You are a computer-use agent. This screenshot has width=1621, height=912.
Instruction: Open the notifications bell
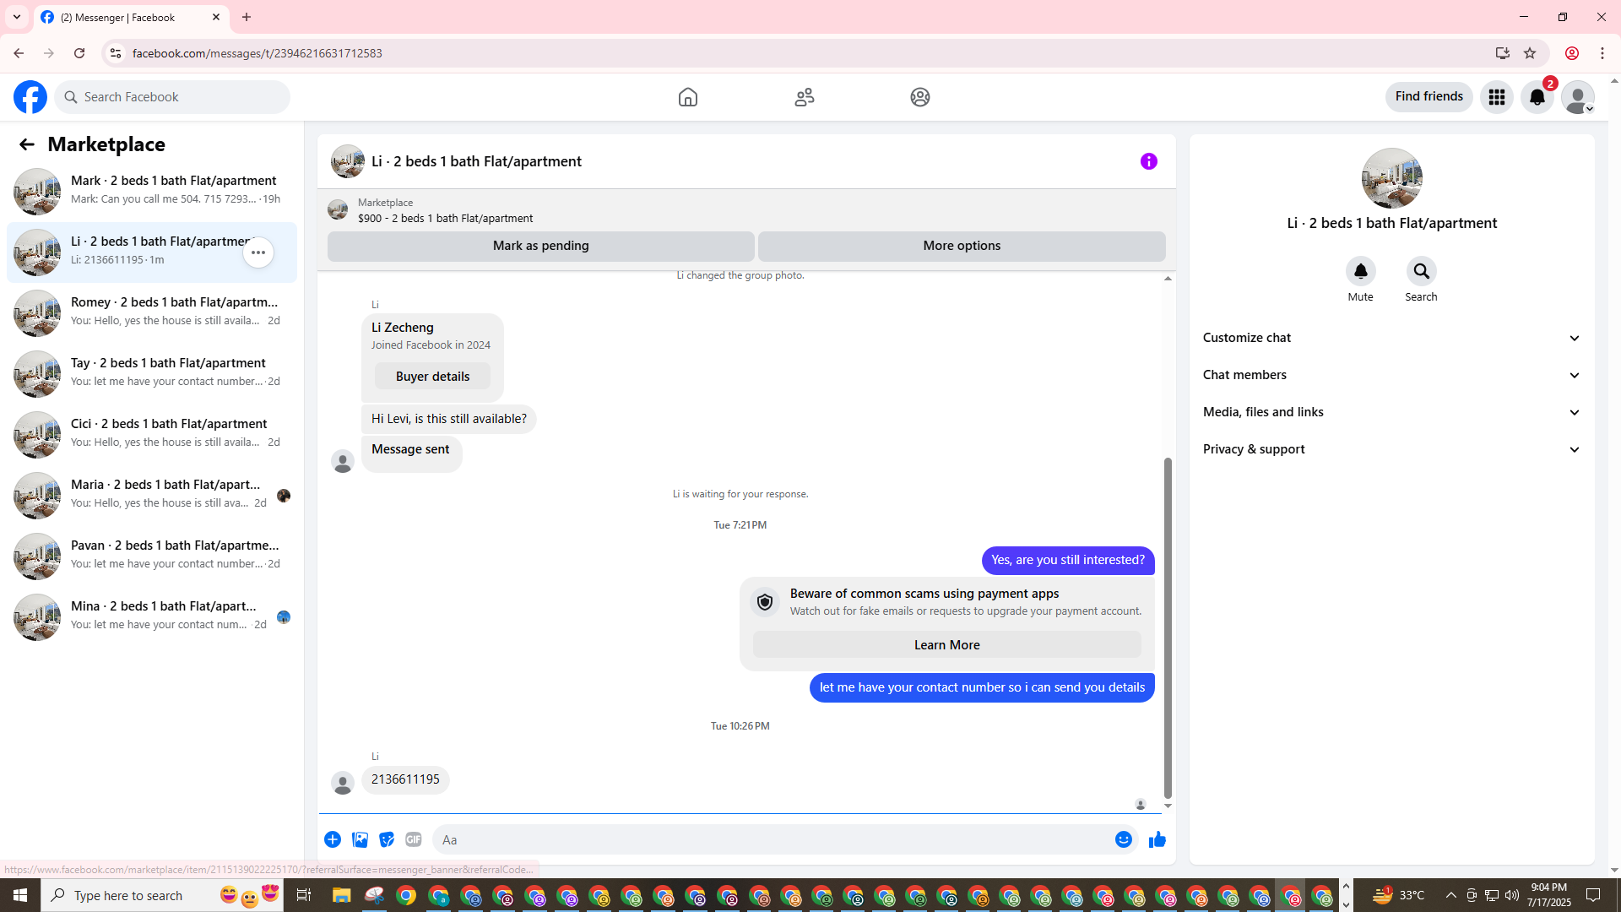1537,97
